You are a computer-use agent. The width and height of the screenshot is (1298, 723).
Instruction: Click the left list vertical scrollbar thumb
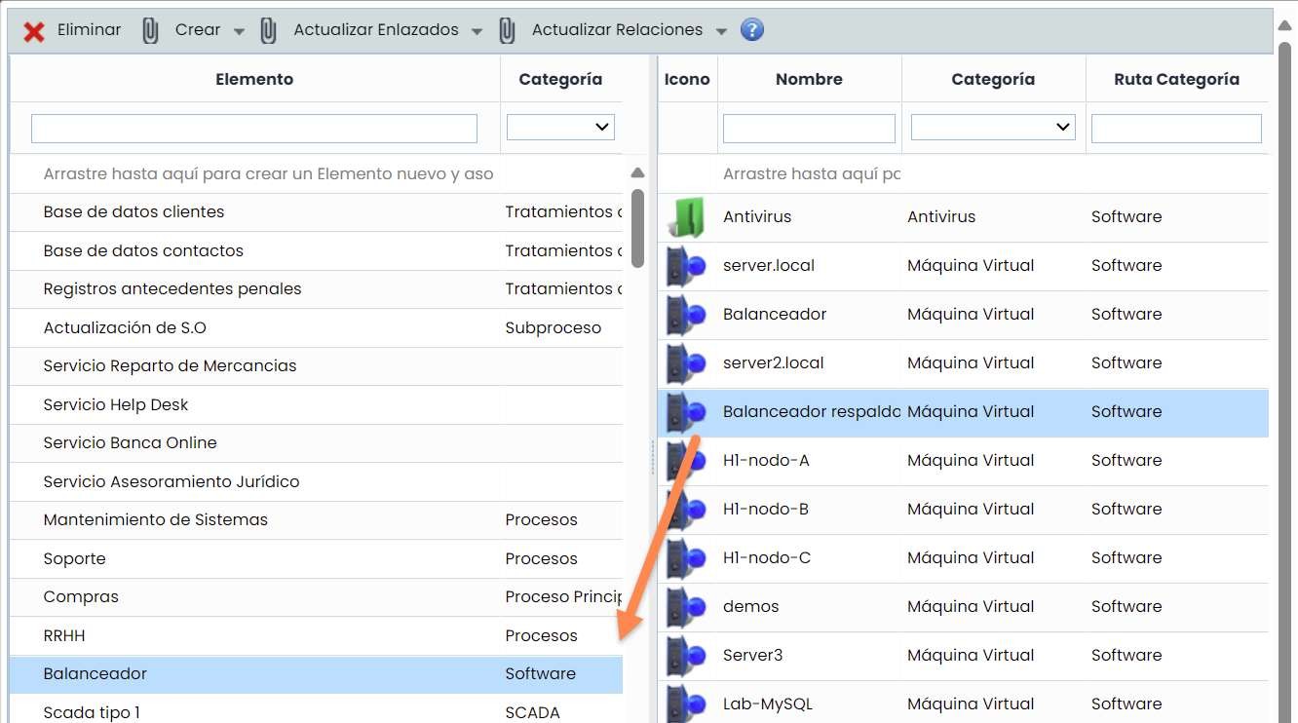coord(637,228)
